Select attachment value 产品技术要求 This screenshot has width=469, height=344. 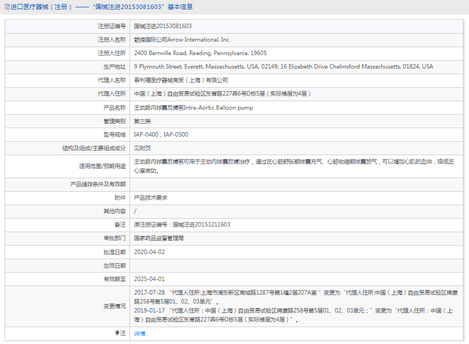click(150, 198)
